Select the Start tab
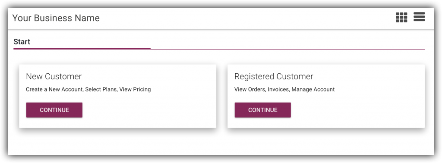The image size is (442, 163). [x=22, y=42]
